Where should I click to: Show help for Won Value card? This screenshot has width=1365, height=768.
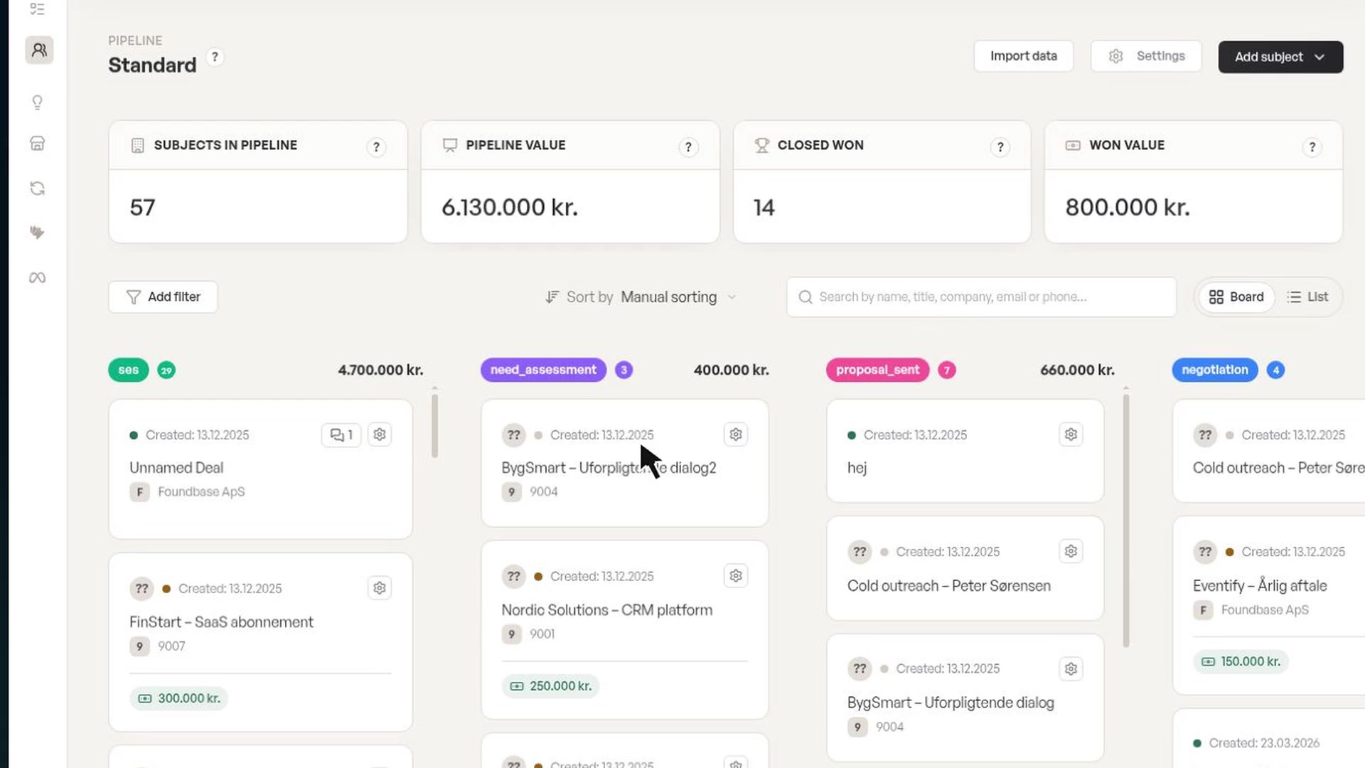click(1312, 147)
